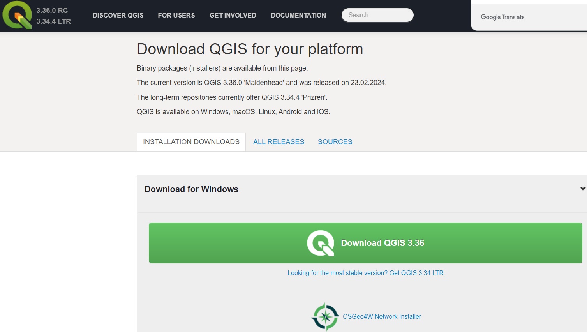The width and height of the screenshot is (587, 332).
Task: Click the line listing Windows, macOS, Linux, Android
Action: pyautogui.click(x=233, y=112)
